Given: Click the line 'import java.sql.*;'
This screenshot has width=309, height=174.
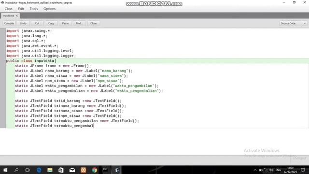Looking at the screenshot, I should [26, 41].
